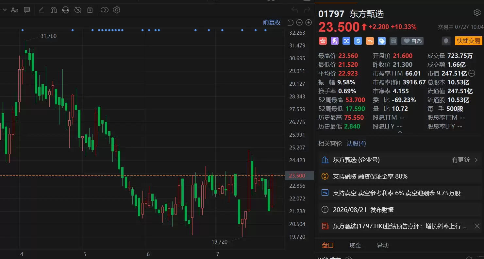
Task: Switch to the 盘口 tab
Action: pyautogui.click(x=328, y=246)
